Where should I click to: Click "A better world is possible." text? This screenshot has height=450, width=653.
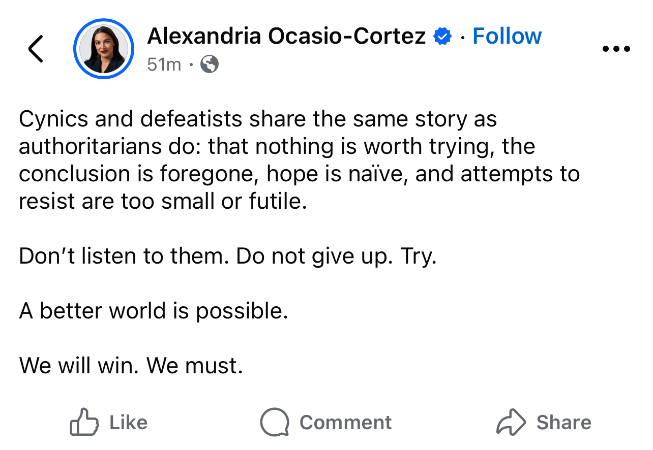[x=154, y=311]
